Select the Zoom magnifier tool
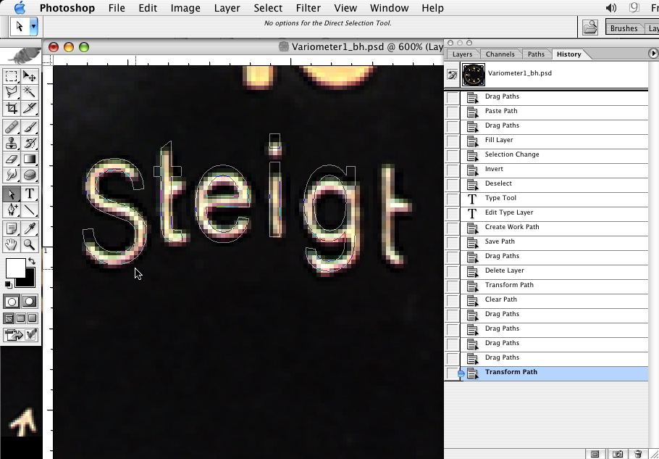Screen dimensions: 659x459 tap(30, 245)
